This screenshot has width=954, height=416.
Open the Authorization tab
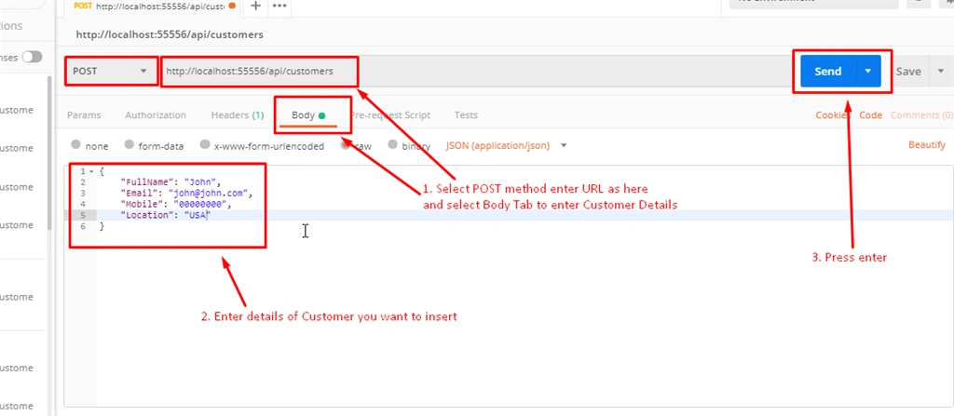(156, 115)
